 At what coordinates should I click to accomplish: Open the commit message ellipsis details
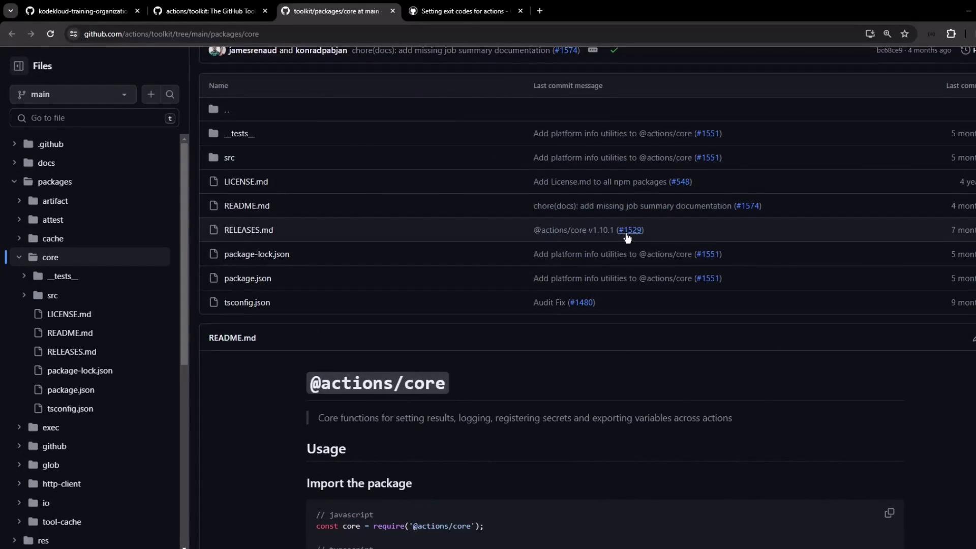(593, 50)
